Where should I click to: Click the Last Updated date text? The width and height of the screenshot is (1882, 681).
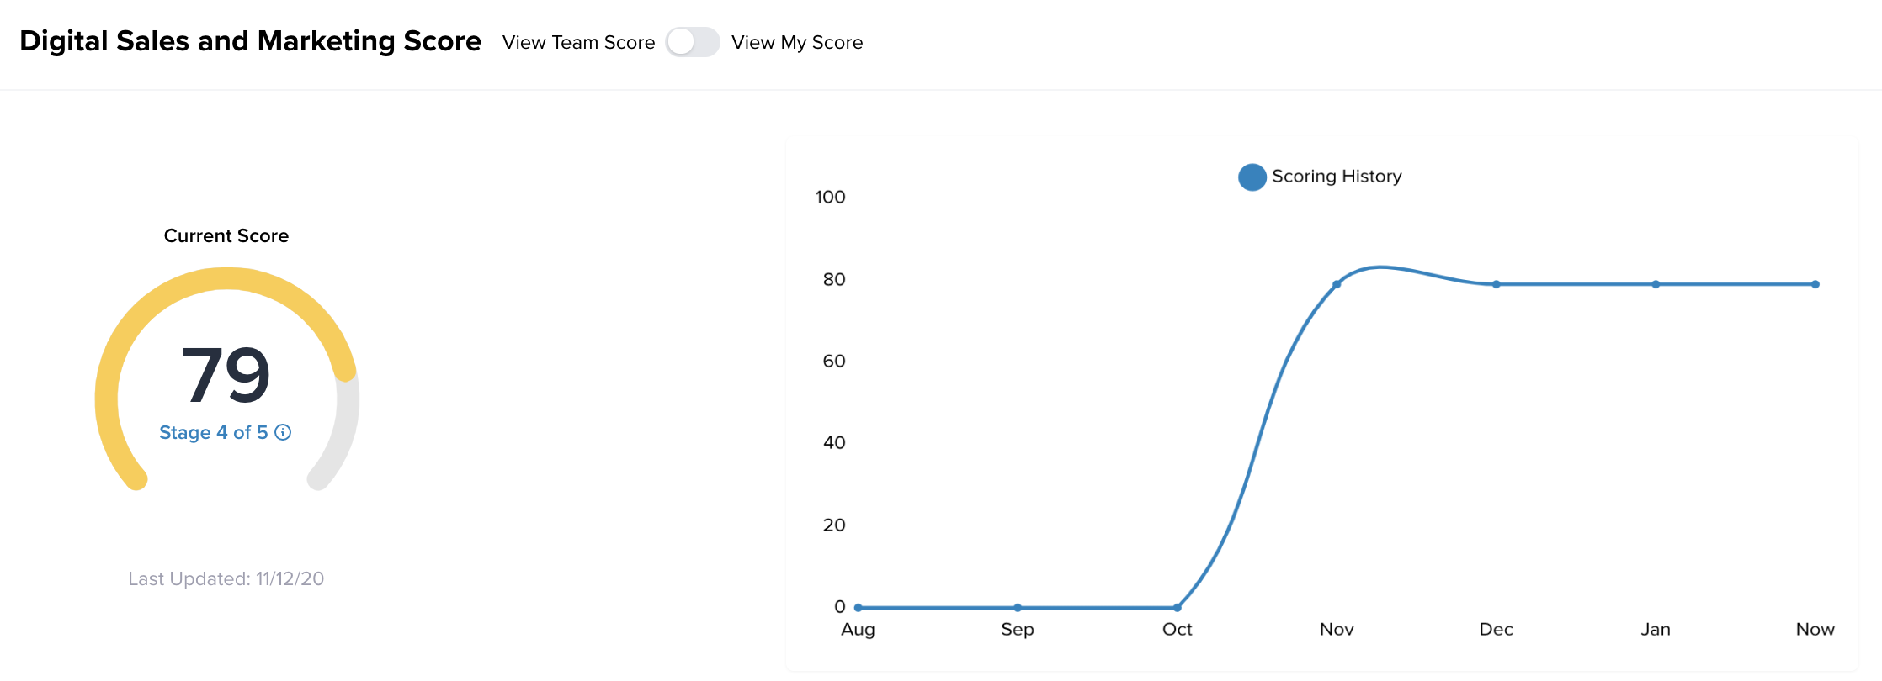(x=226, y=578)
